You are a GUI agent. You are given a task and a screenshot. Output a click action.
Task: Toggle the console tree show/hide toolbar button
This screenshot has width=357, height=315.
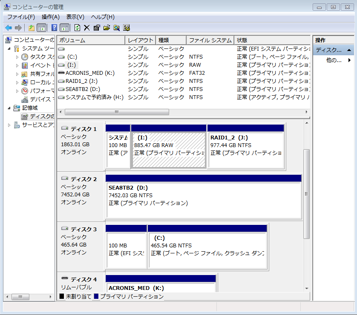tap(42, 28)
